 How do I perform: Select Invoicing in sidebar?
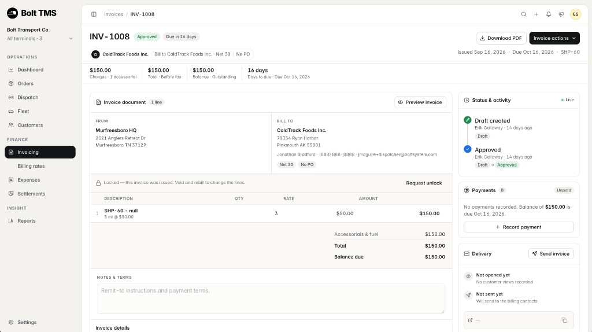pyautogui.click(x=40, y=152)
